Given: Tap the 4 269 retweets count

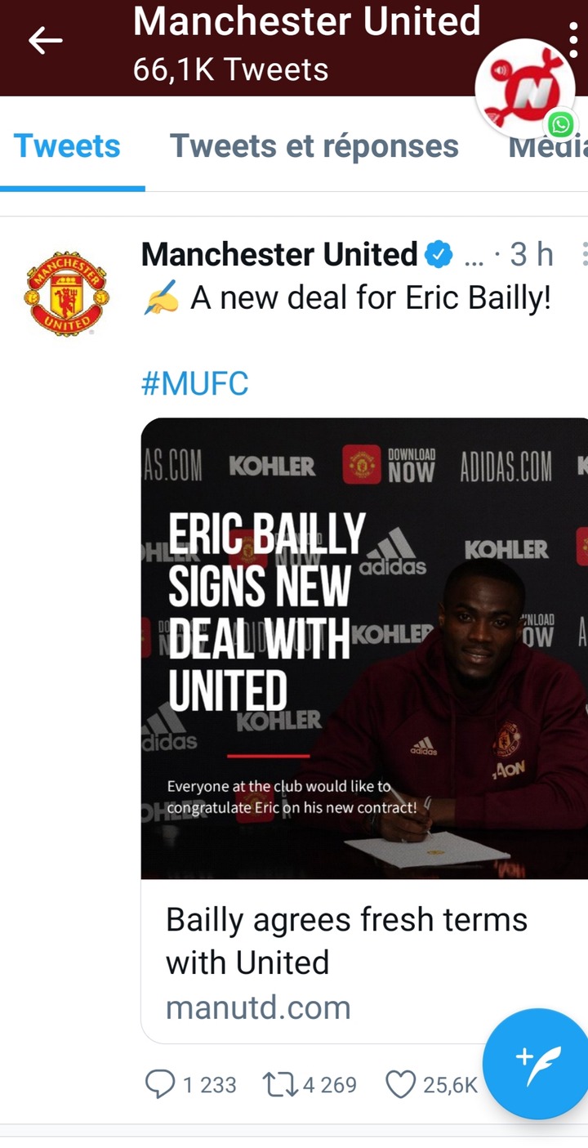Looking at the screenshot, I should coord(330,1085).
